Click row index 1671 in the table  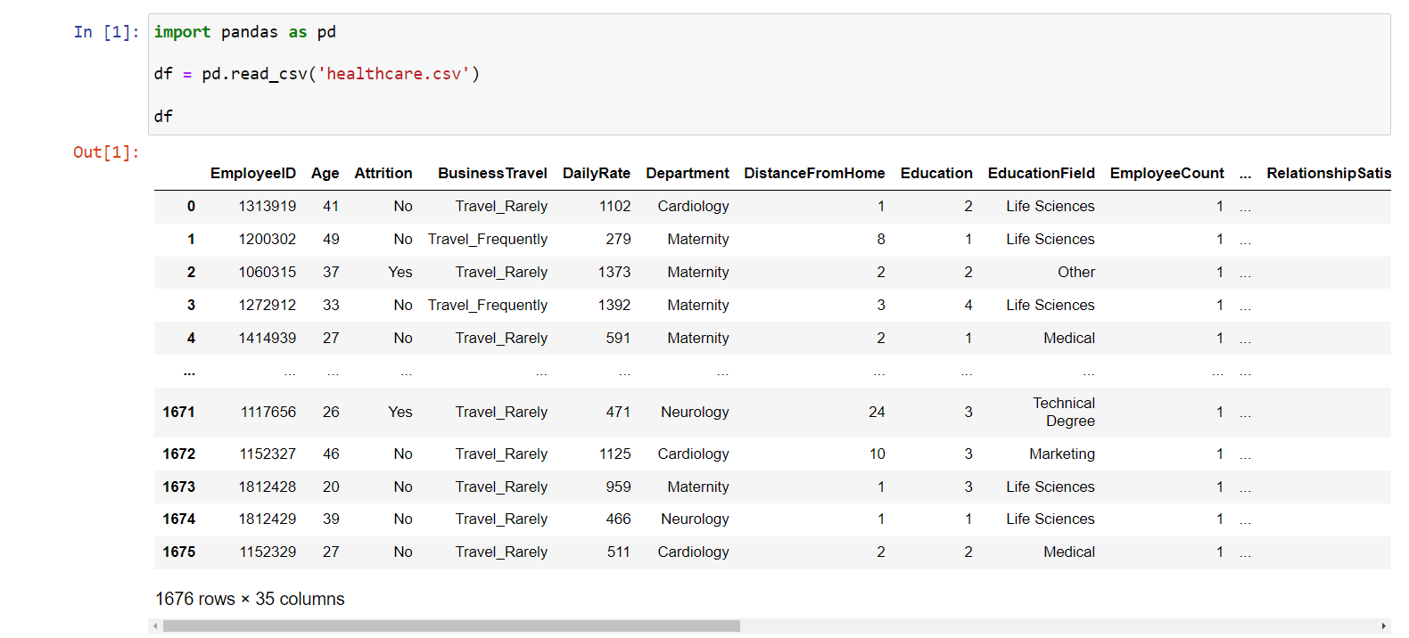click(178, 412)
